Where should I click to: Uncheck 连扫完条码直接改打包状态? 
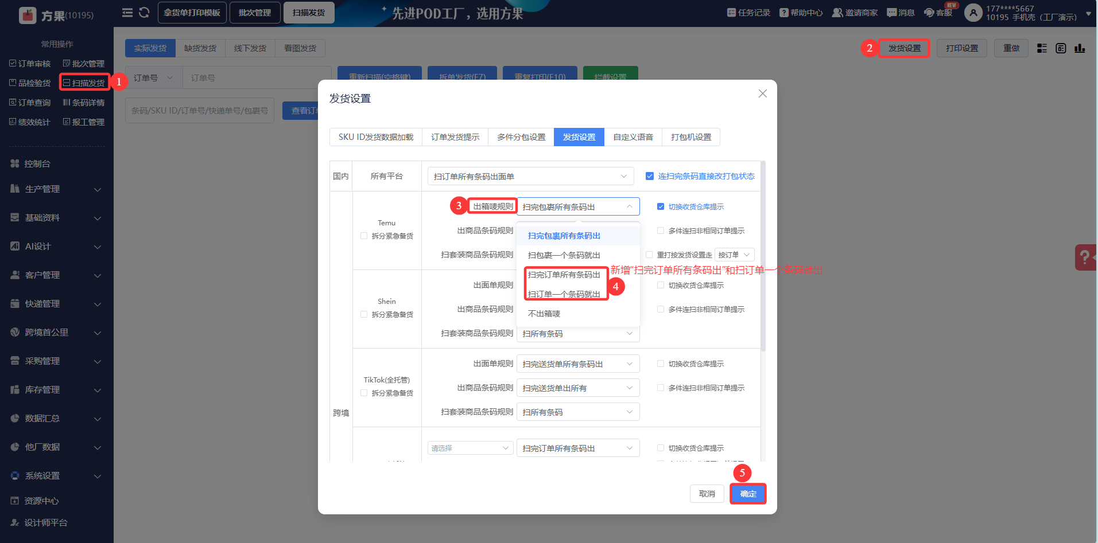coord(650,176)
